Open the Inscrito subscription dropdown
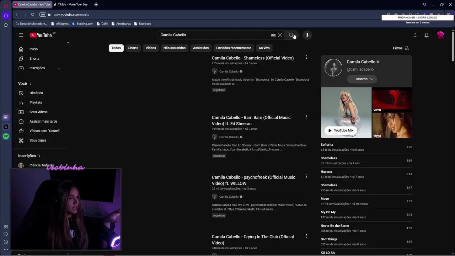The height and width of the screenshot is (256, 455). (362, 79)
